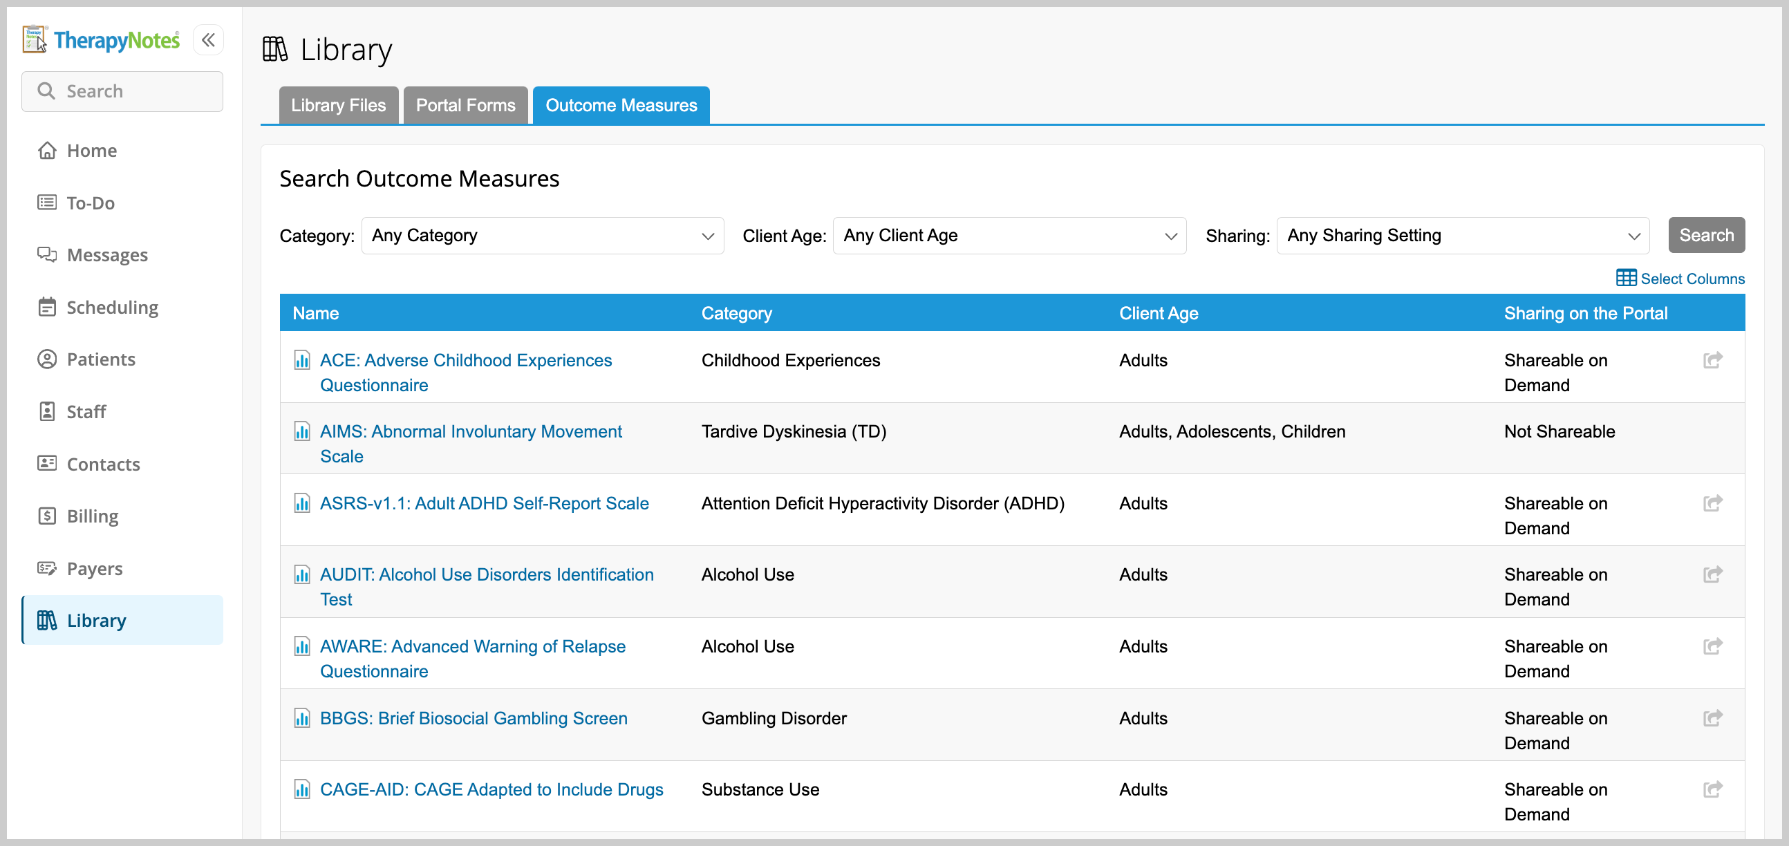Open Contacts in sidebar

(122, 463)
